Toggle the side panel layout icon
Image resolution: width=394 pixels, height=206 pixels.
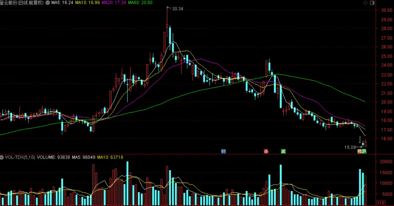tap(372, 3)
